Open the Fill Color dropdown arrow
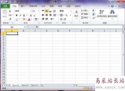 tap(26, 19)
